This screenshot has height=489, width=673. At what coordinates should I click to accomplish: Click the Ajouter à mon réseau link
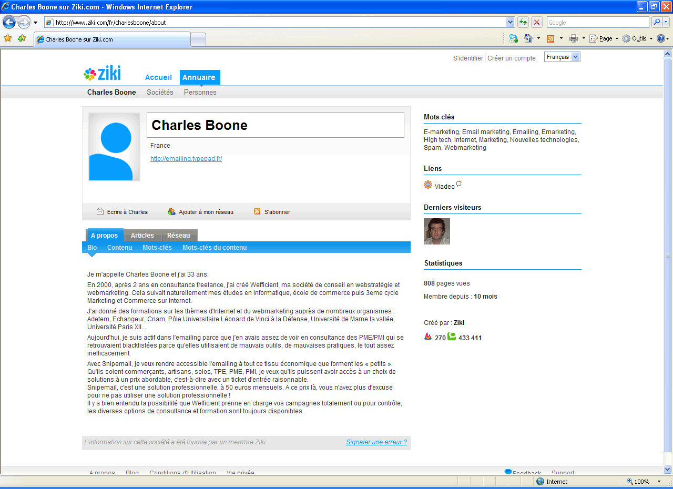pyautogui.click(x=206, y=212)
